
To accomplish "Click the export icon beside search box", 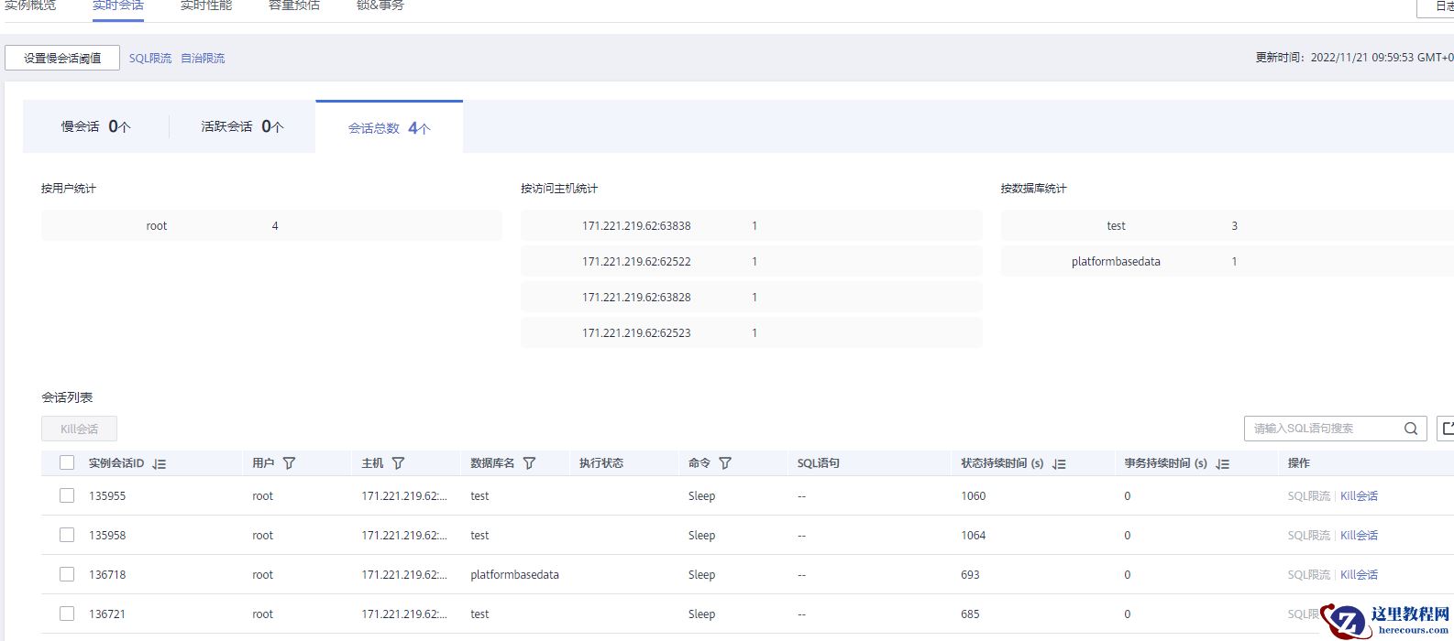I will click(1447, 429).
